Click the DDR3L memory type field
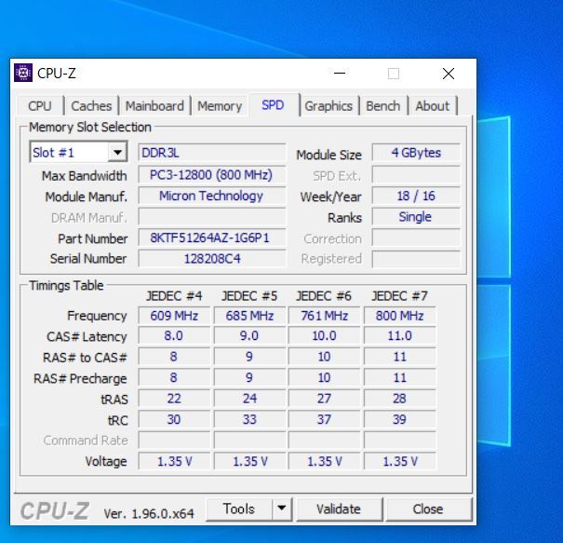 (x=212, y=153)
